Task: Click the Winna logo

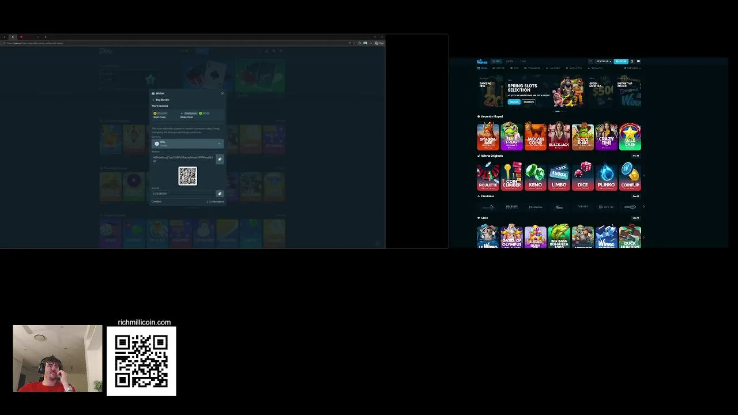Action: coord(482,61)
